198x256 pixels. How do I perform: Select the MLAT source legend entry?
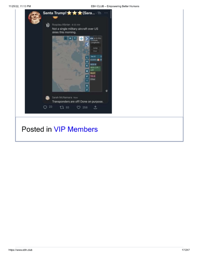coord(93,73)
